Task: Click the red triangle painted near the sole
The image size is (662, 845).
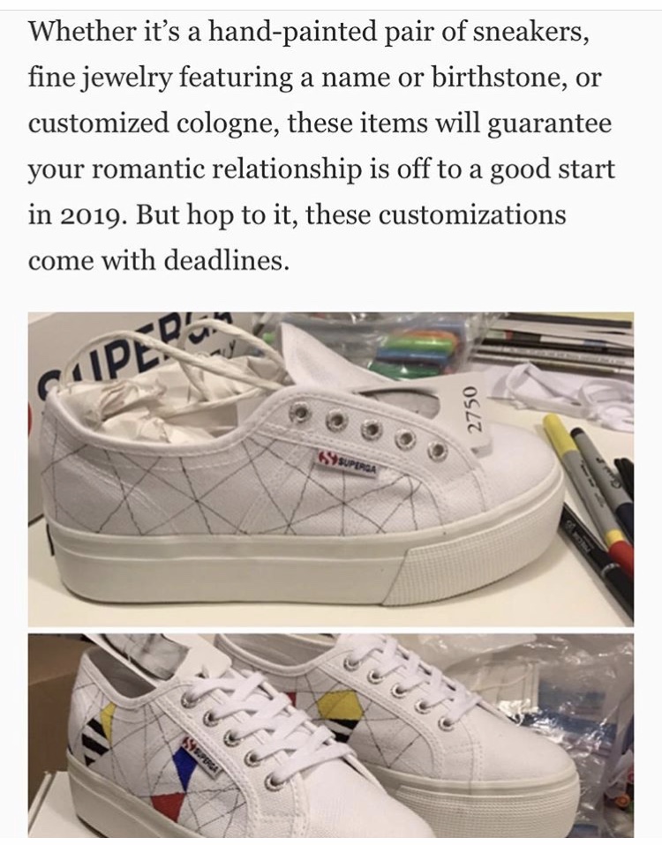Action: (169, 804)
